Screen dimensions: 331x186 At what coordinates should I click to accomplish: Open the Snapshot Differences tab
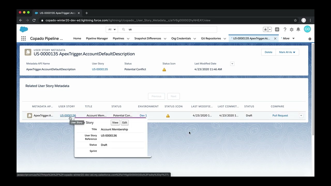pos(148,38)
